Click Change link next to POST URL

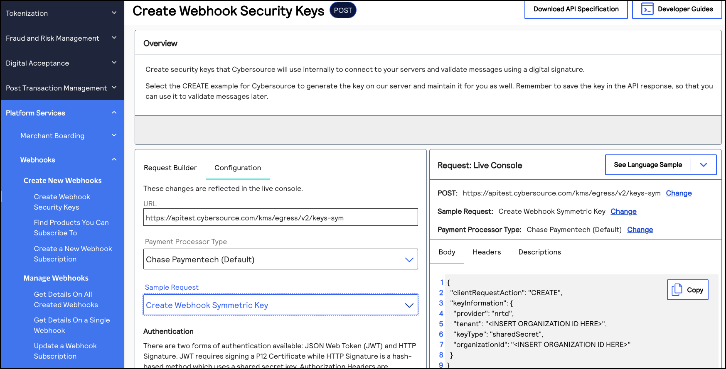[x=679, y=193]
